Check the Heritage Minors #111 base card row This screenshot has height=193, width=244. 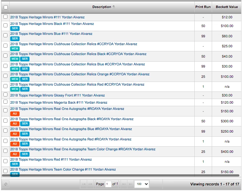[6, 16]
